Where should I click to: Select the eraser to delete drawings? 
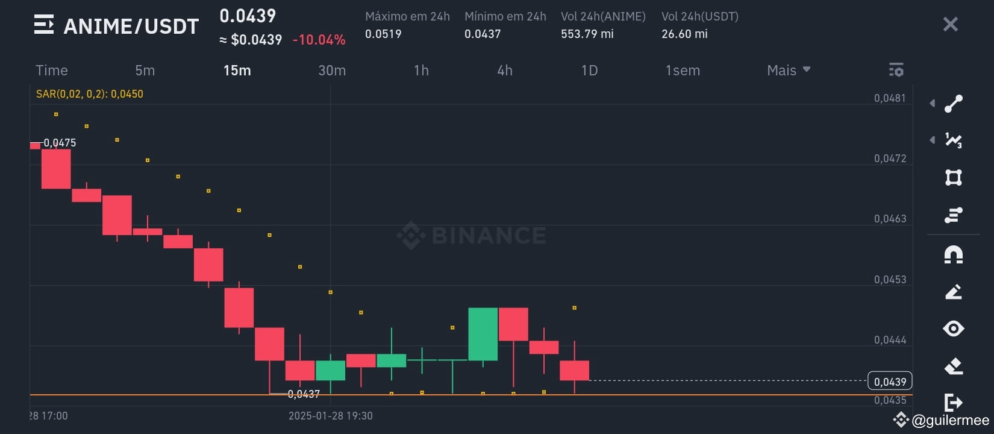point(954,366)
